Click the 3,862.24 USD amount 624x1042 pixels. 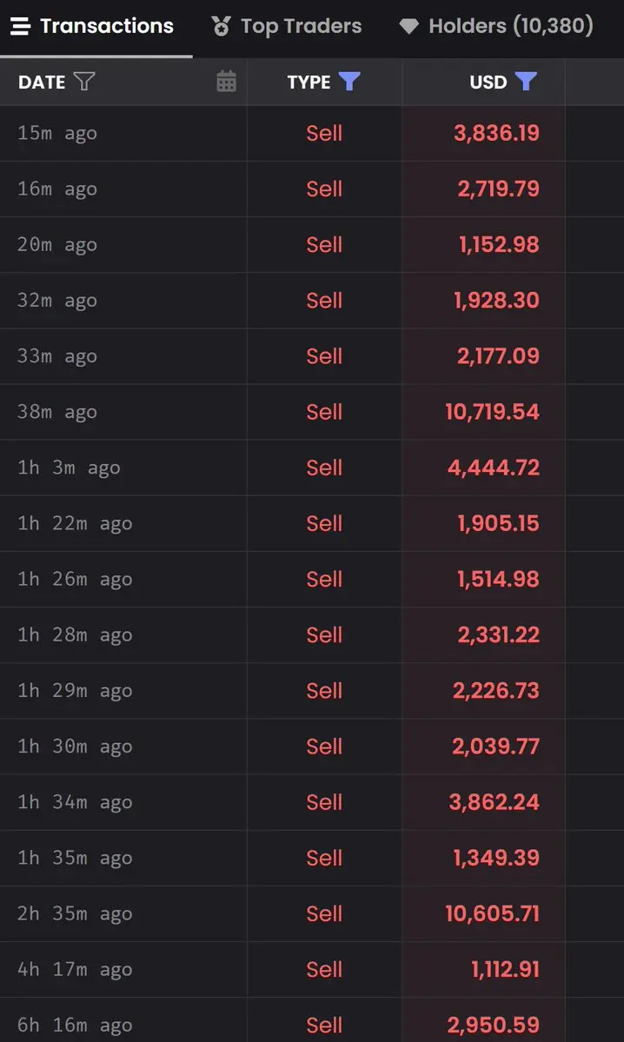(x=495, y=802)
